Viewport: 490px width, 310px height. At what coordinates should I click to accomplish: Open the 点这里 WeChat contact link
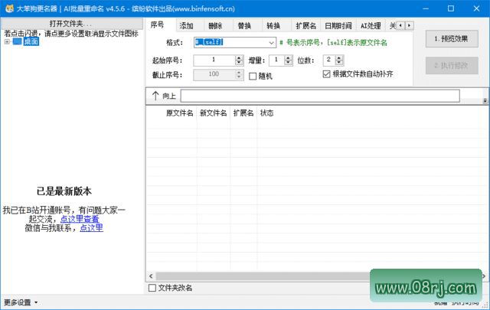tap(91, 228)
